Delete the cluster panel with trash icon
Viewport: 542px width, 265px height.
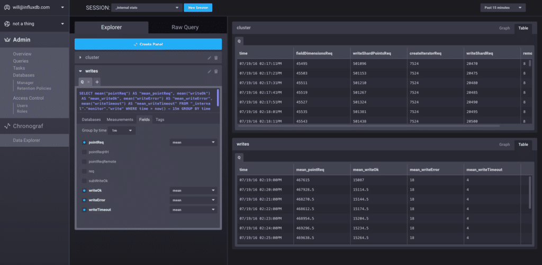216,58
